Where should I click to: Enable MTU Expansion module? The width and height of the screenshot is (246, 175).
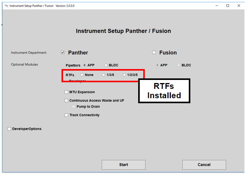[66, 92]
